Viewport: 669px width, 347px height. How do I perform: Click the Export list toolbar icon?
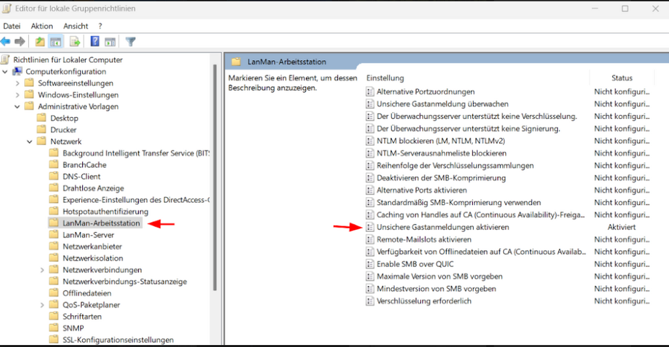[x=75, y=41]
